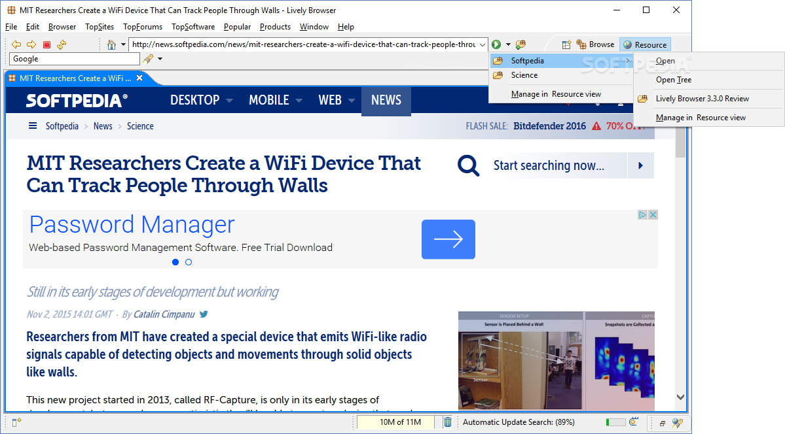Open the Window menu

(x=314, y=27)
